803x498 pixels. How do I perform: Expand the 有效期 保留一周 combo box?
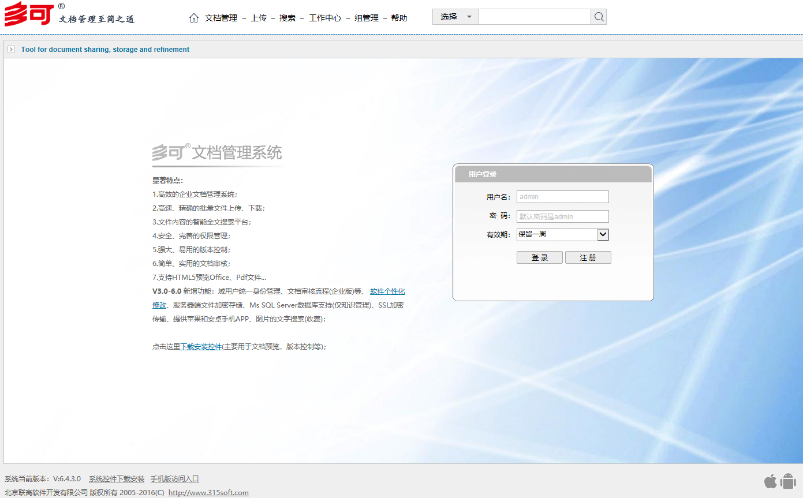tap(563, 234)
